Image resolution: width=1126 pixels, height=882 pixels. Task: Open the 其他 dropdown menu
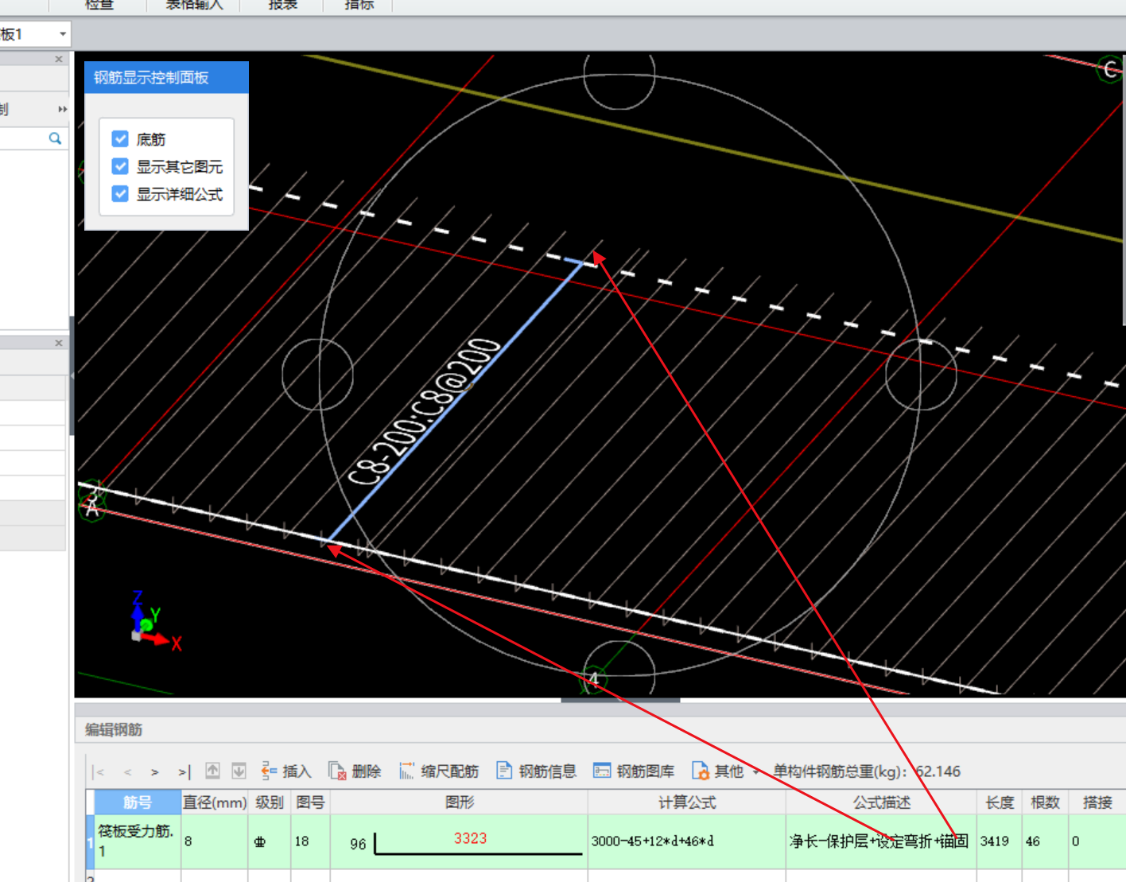click(725, 771)
